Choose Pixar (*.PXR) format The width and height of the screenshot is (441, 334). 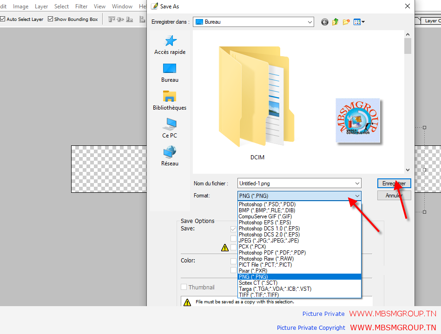click(x=299, y=271)
